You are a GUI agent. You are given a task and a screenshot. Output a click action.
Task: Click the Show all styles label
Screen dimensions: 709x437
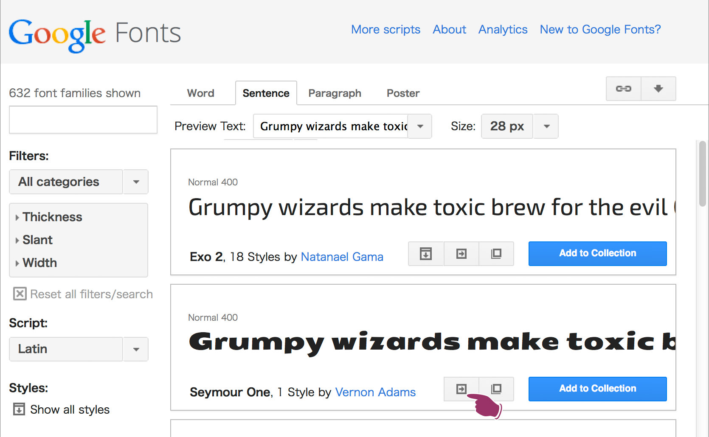70,409
